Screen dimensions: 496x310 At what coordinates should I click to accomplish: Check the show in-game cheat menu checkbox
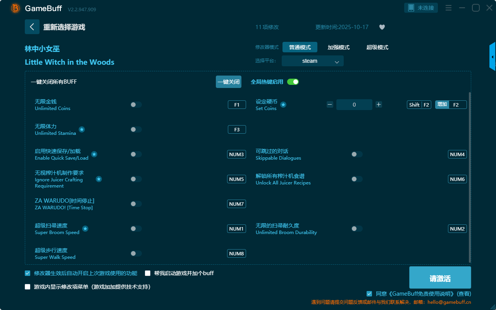pos(28,287)
